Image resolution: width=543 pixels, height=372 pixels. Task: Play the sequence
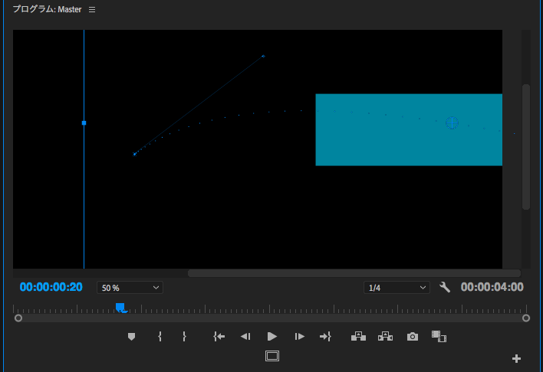pos(272,336)
